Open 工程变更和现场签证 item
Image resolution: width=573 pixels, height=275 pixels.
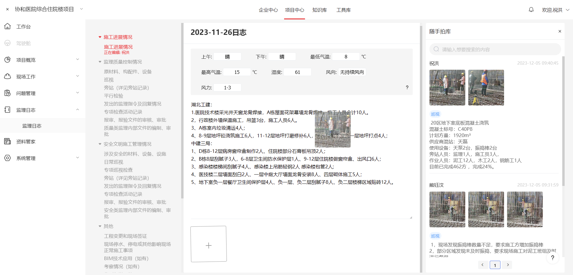point(125,236)
